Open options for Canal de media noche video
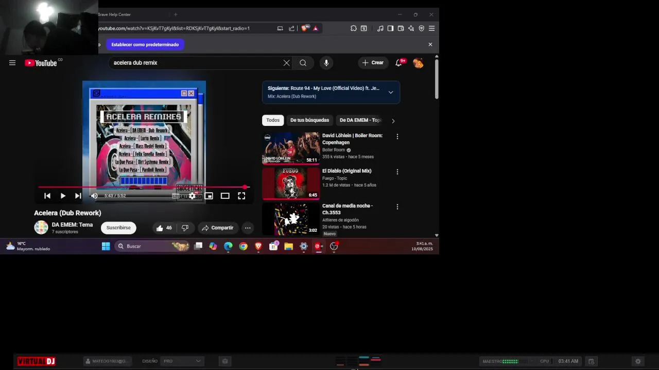Screen dimensions: 659x370 pos(397,207)
